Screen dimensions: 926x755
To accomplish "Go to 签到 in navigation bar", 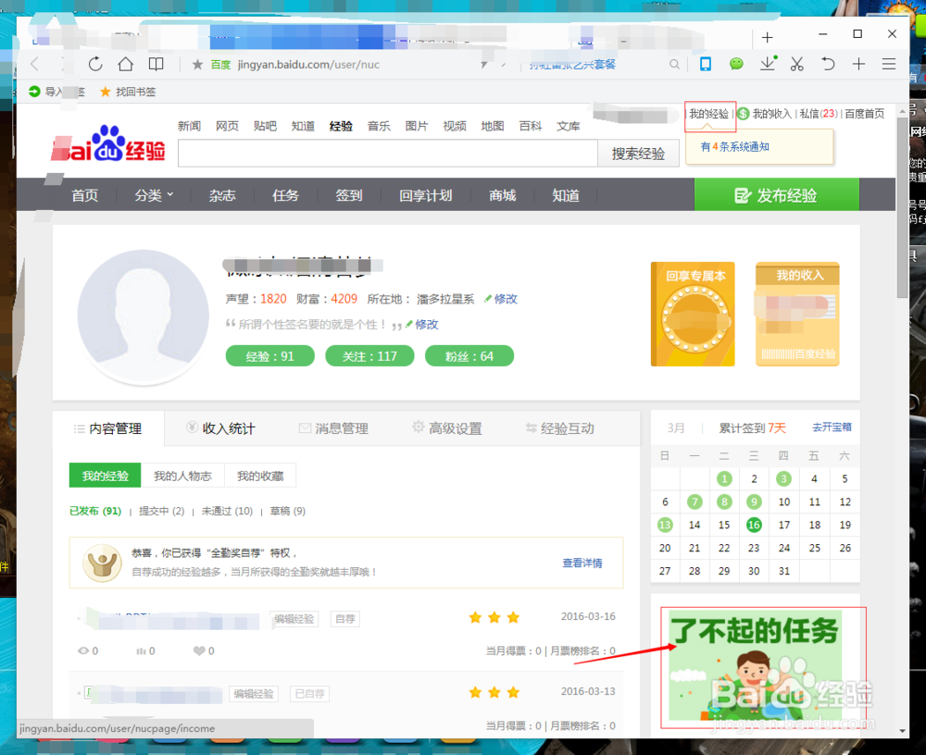I will pos(348,195).
